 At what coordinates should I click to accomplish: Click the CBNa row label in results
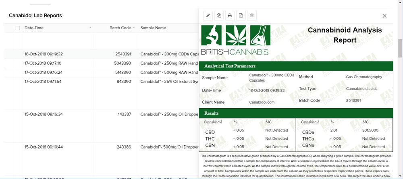pyautogui.click(x=308, y=145)
